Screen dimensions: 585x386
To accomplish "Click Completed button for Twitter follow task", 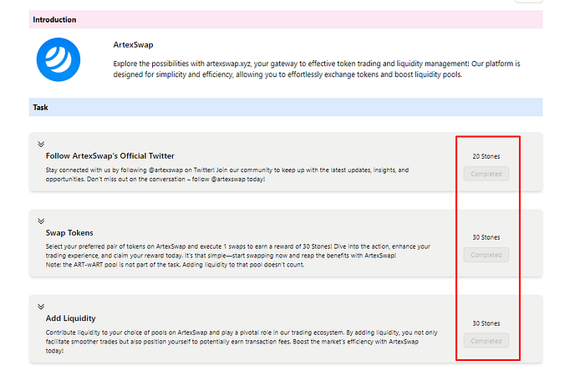I will (486, 174).
